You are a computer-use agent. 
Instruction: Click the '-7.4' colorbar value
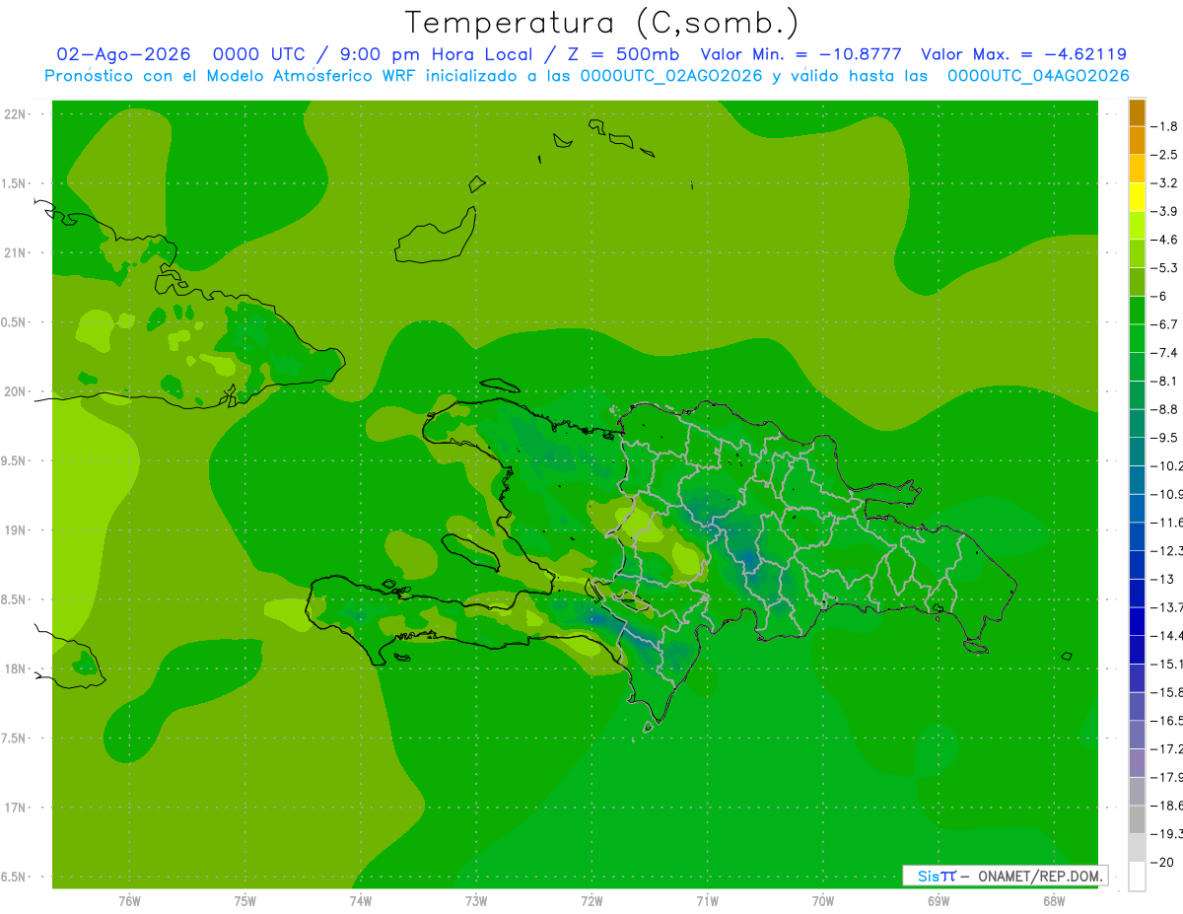point(1166,352)
